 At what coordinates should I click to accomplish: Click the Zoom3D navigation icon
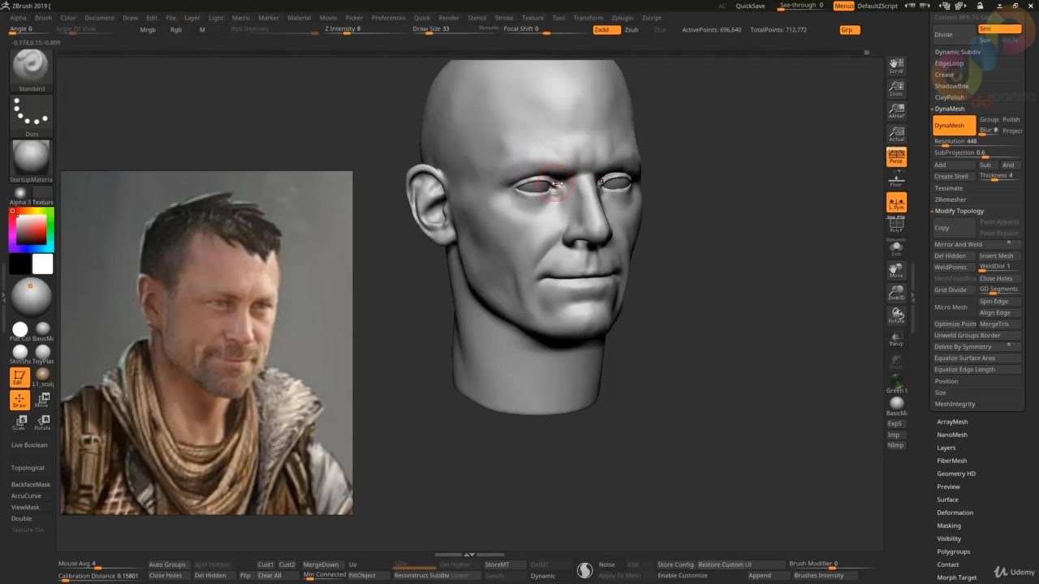[x=896, y=293]
